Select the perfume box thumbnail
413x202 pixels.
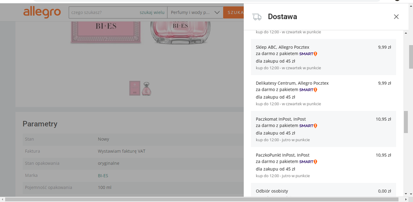click(134, 88)
